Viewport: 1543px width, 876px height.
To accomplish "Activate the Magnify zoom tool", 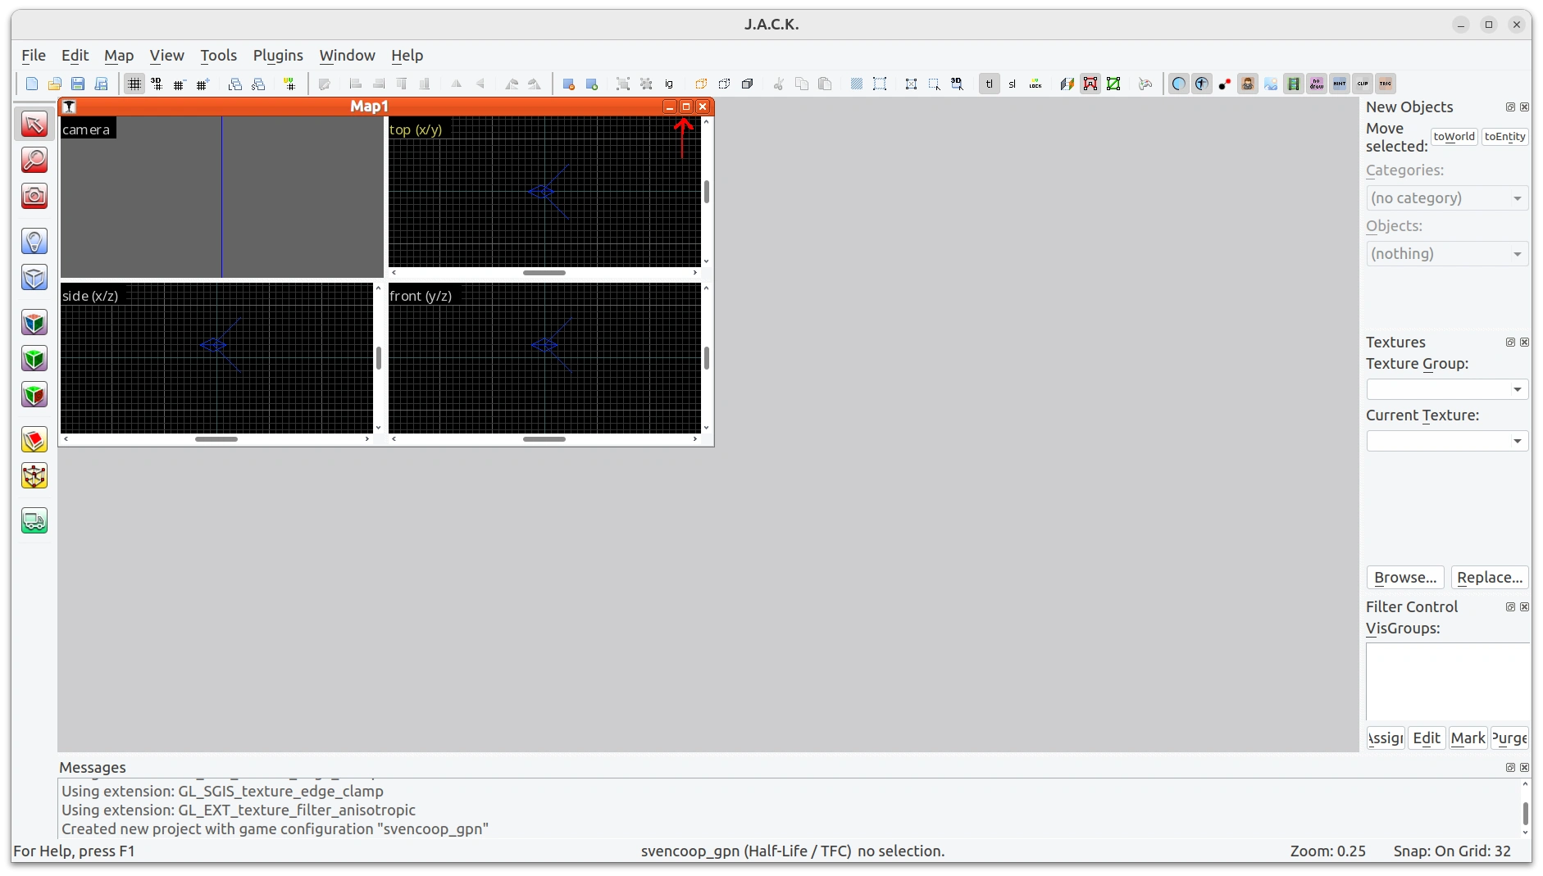I will coord(34,160).
